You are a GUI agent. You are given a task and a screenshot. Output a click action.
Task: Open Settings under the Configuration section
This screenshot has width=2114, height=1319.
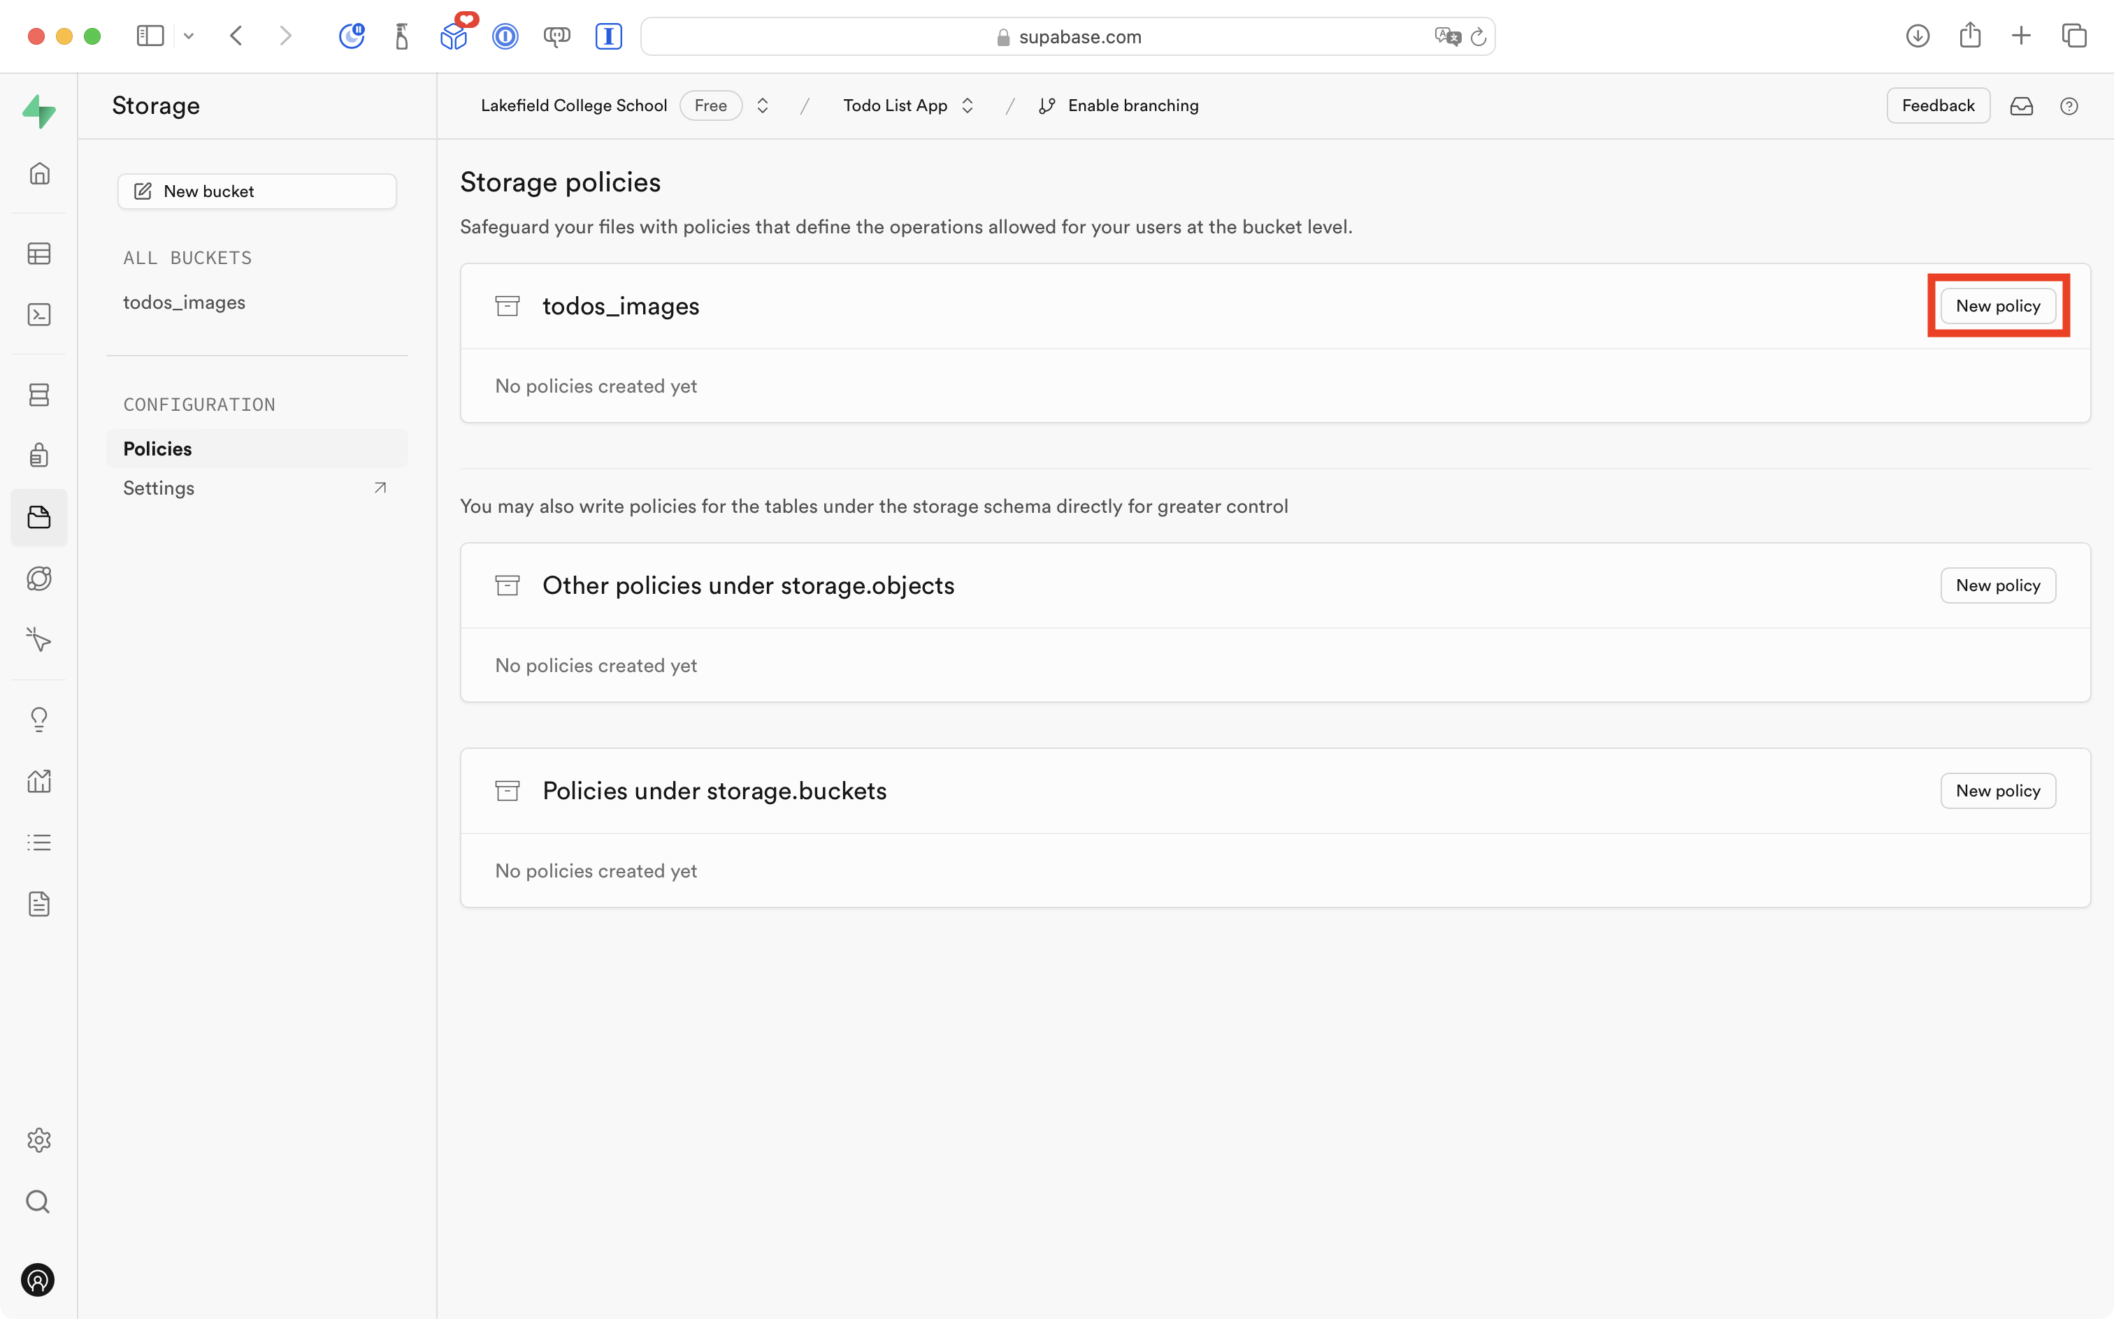point(159,488)
